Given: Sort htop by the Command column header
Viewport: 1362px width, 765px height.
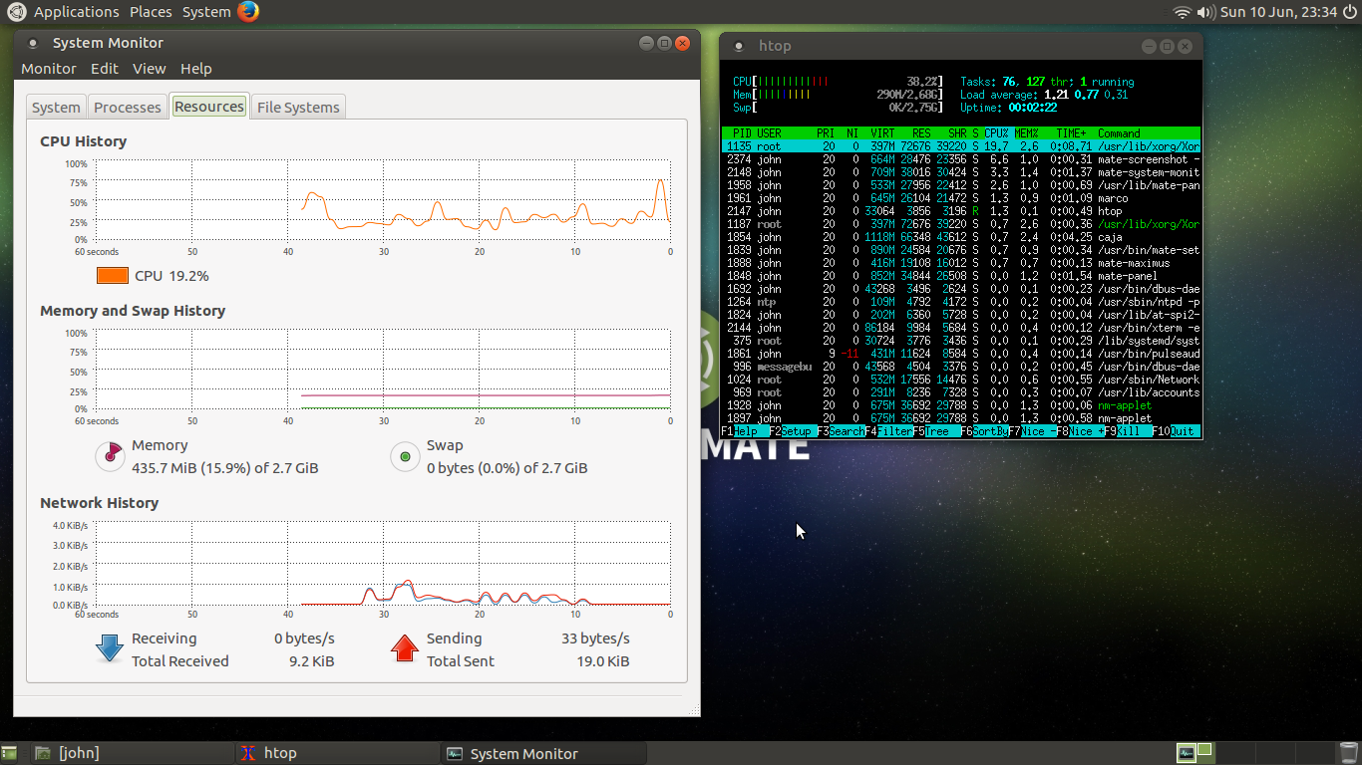Looking at the screenshot, I should coord(1119,133).
